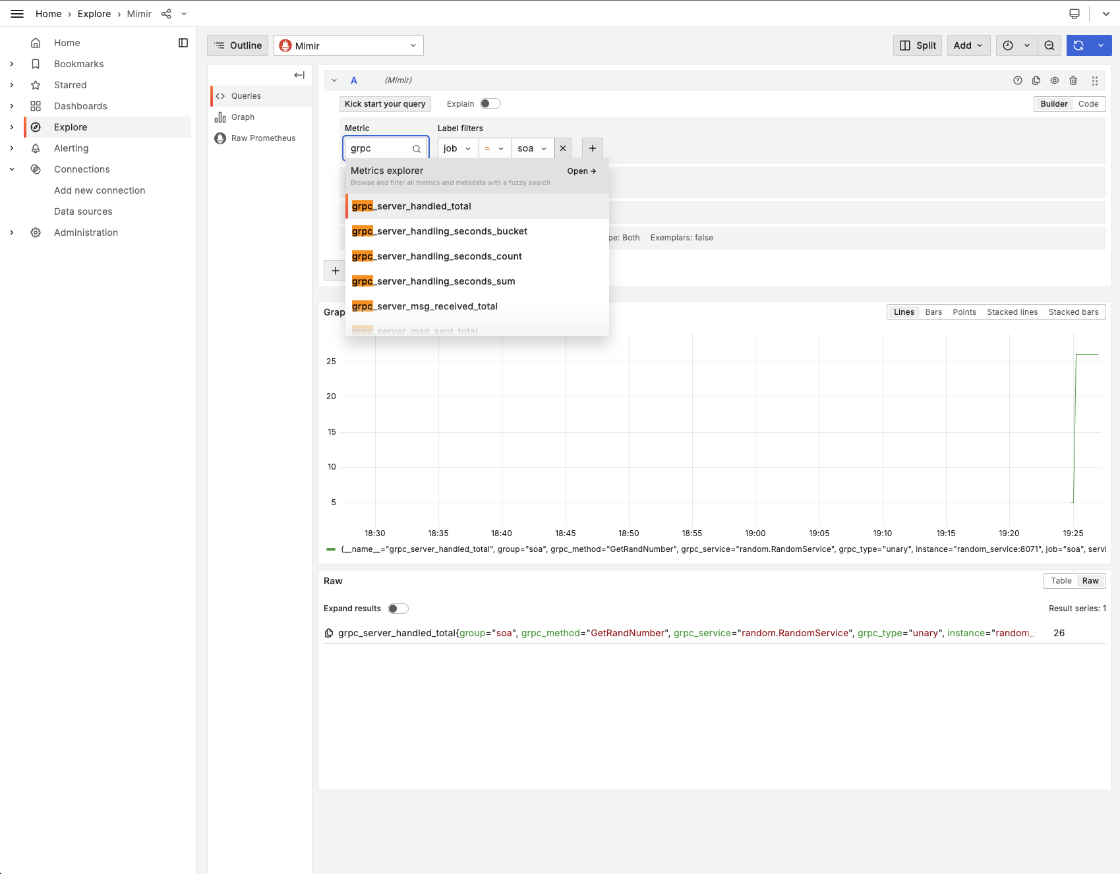Collapse the Connections sidebar section

click(x=12, y=169)
